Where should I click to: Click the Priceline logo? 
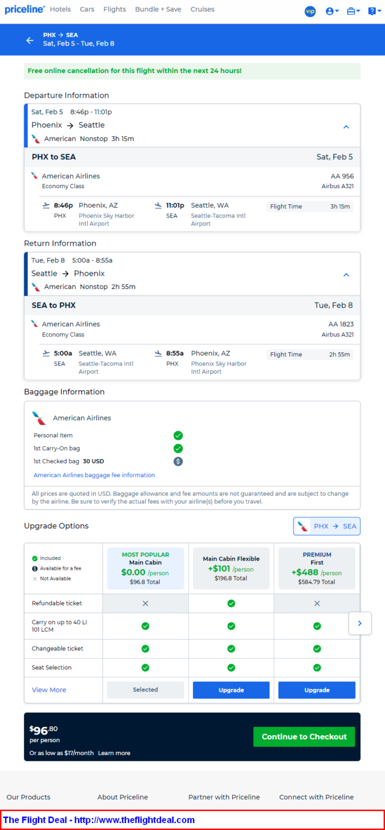(x=25, y=9)
